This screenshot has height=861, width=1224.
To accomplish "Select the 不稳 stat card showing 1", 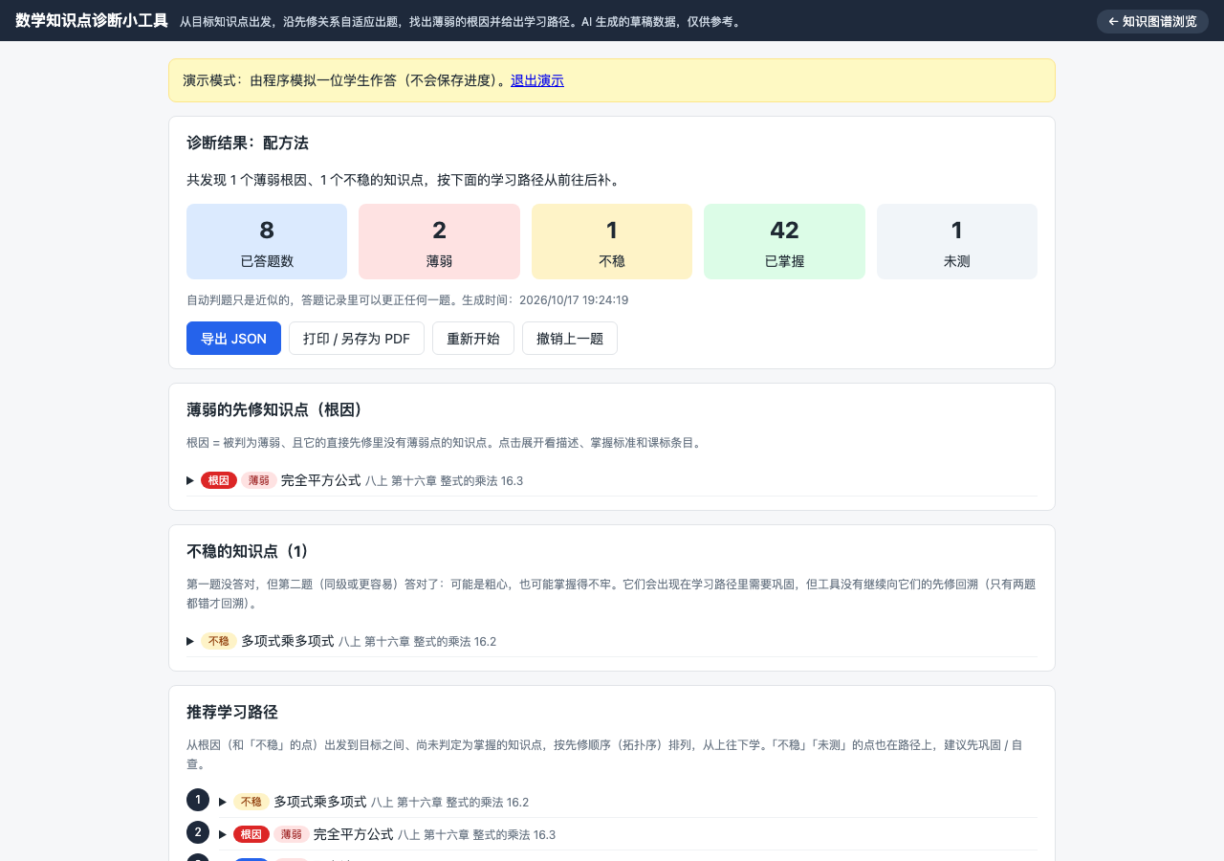I will pyautogui.click(x=612, y=241).
